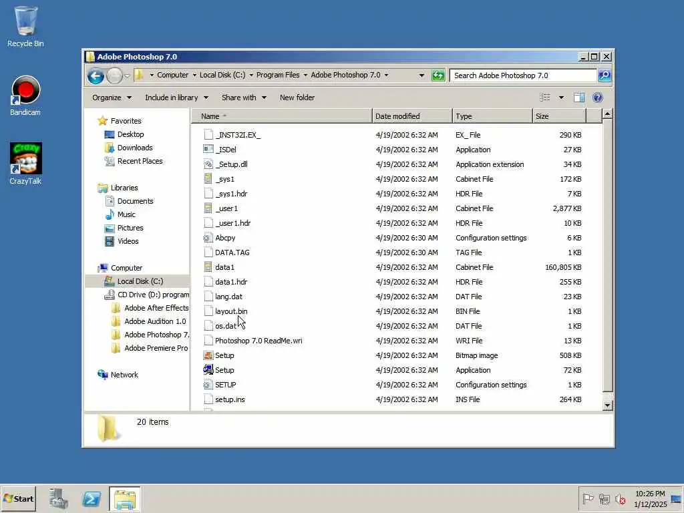Open the Organize dropdown menu
This screenshot has height=513, width=684.
pyautogui.click(x=112, y=98)
